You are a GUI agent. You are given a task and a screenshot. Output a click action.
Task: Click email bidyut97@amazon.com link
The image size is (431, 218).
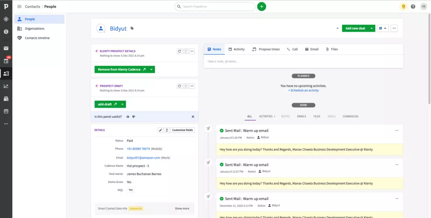143,158
